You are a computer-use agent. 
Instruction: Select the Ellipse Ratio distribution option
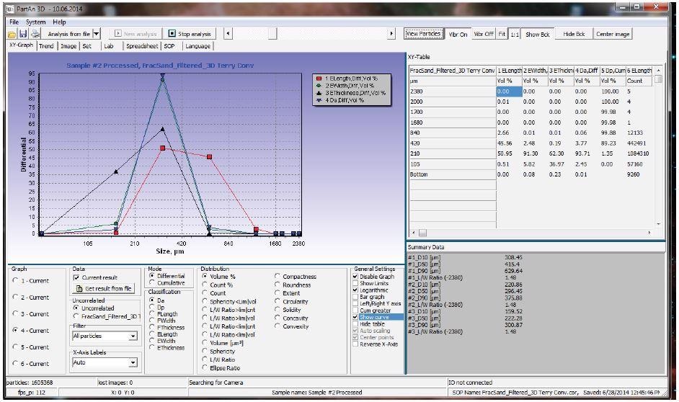[x=205, y=368]
